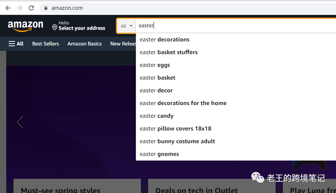Open the All search category dropdown
Image resolution: width=336 pixels, height=193 pixels.
126,26
